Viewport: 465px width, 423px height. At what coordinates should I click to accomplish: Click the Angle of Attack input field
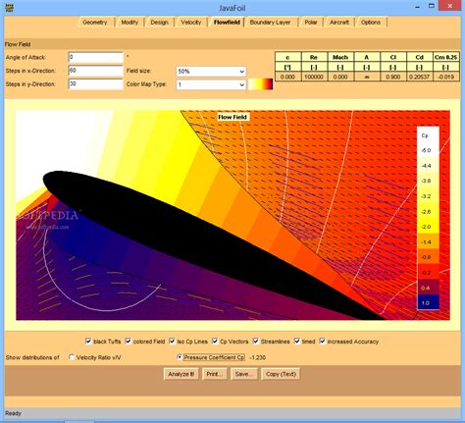point(96,57)
